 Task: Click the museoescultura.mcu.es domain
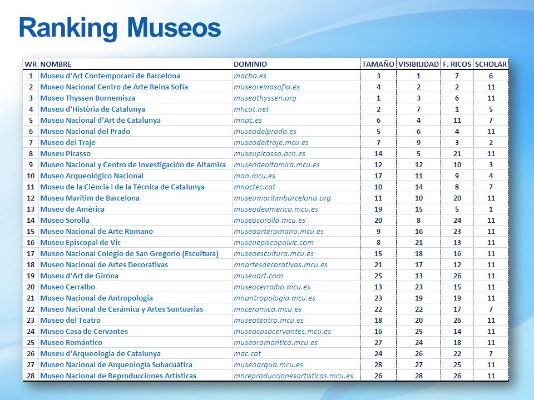coord(274,254)
